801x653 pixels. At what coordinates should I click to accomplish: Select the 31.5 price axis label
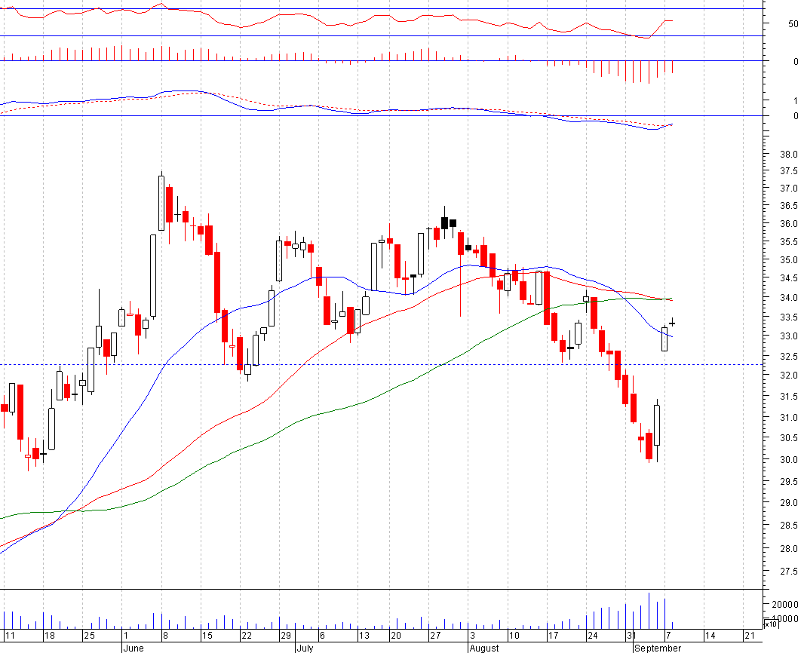click(789, 396)
